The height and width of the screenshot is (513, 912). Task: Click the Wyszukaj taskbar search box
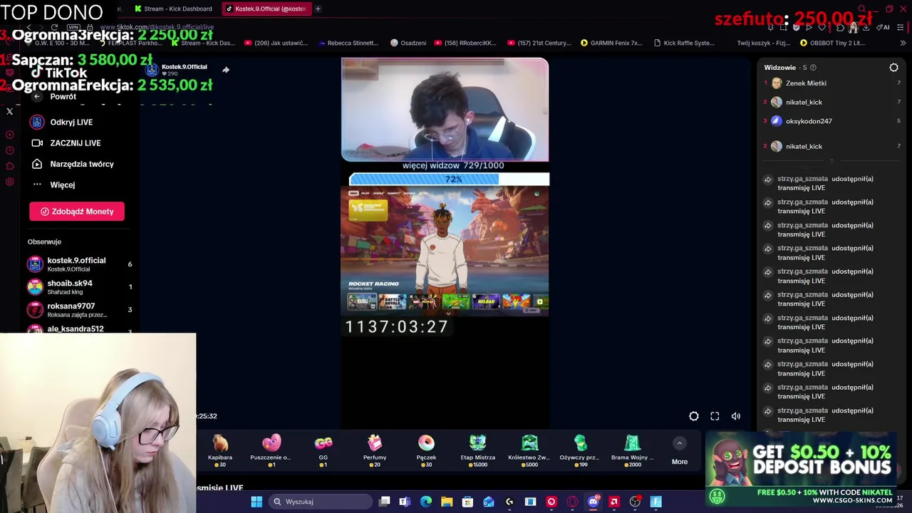[x=321, y=502]
